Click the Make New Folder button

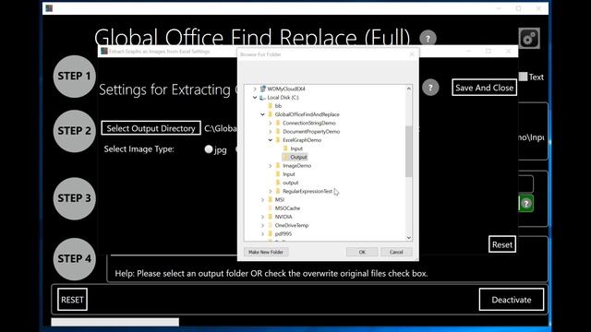tap(266, 252)
